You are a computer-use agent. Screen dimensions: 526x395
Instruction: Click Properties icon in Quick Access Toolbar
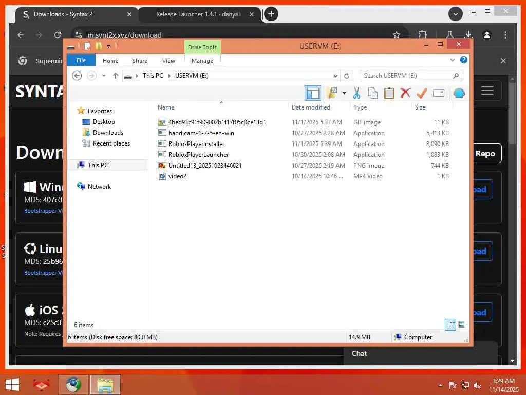(87, 46)
